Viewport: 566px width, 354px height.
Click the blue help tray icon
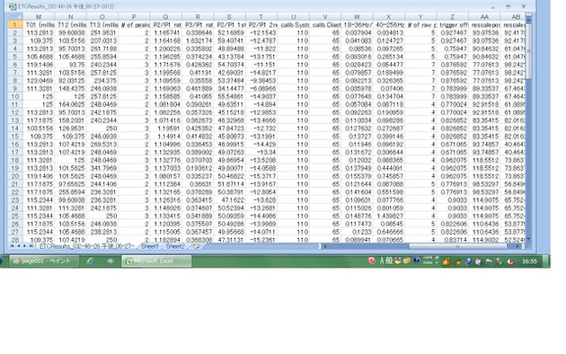[x=417, y=261]
